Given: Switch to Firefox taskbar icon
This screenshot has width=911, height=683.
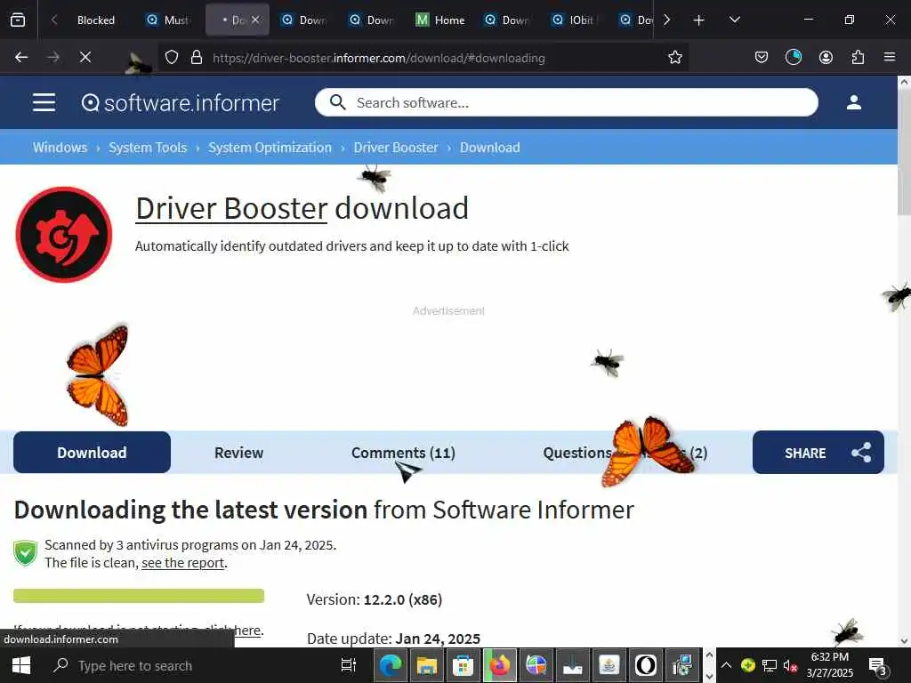Looking at the screenshot, I should [x=500, y=665].
